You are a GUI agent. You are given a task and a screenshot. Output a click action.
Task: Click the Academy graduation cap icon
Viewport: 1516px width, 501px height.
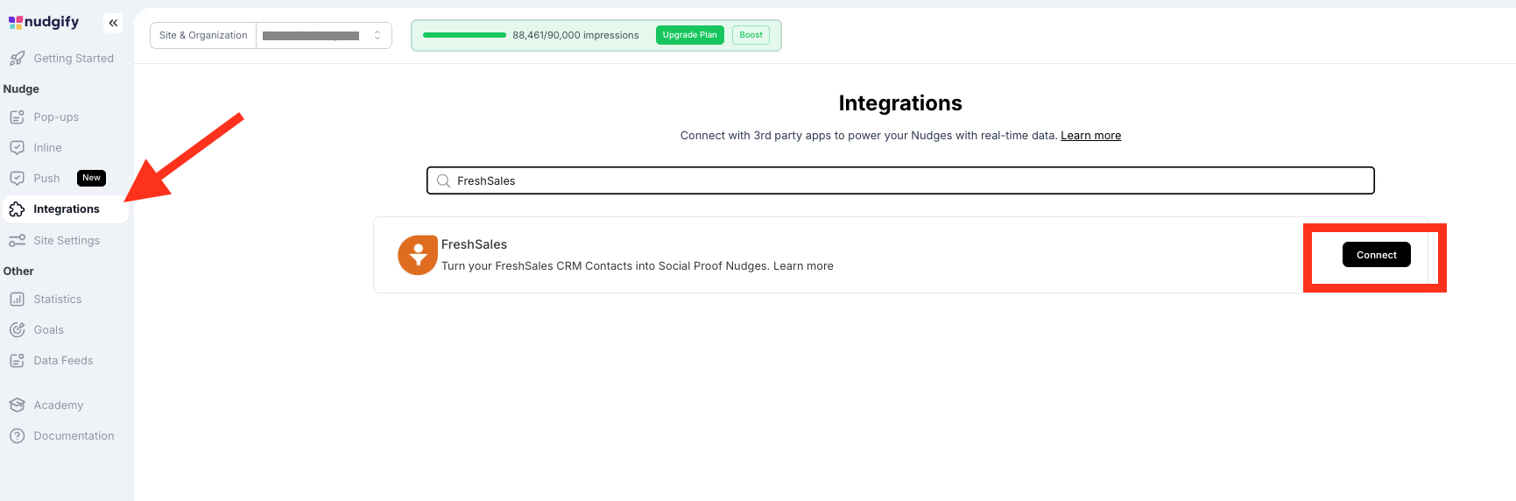[17, 406]
